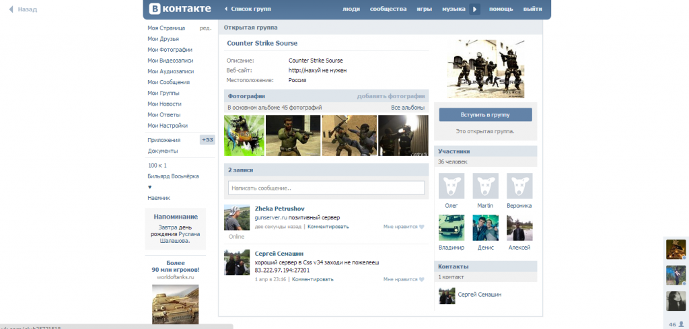Click the Написать сообщение input field

pos(326,188)
